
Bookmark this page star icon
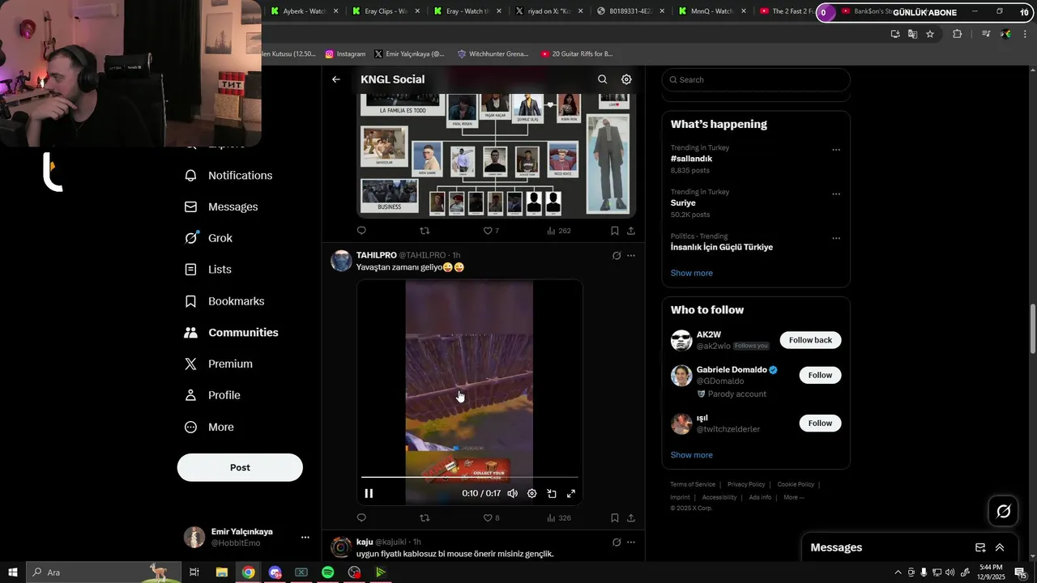click(930, 34)
